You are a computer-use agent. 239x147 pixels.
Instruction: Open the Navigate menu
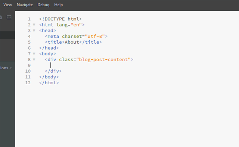coord(25,5)
